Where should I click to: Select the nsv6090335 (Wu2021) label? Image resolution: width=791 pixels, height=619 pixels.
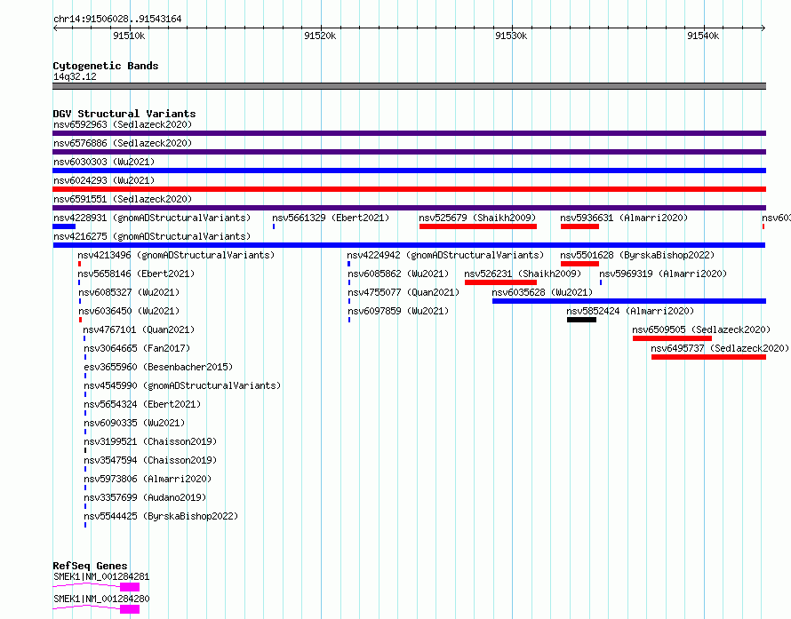(134, 423)
